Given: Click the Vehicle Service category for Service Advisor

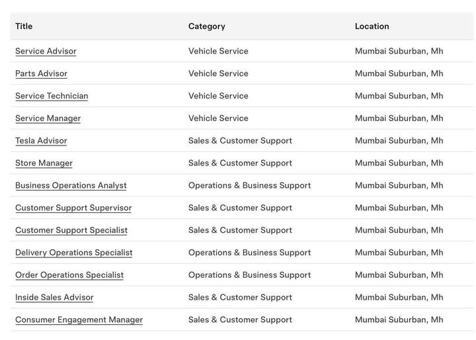Looking at the screenshot, I should 218,51.
